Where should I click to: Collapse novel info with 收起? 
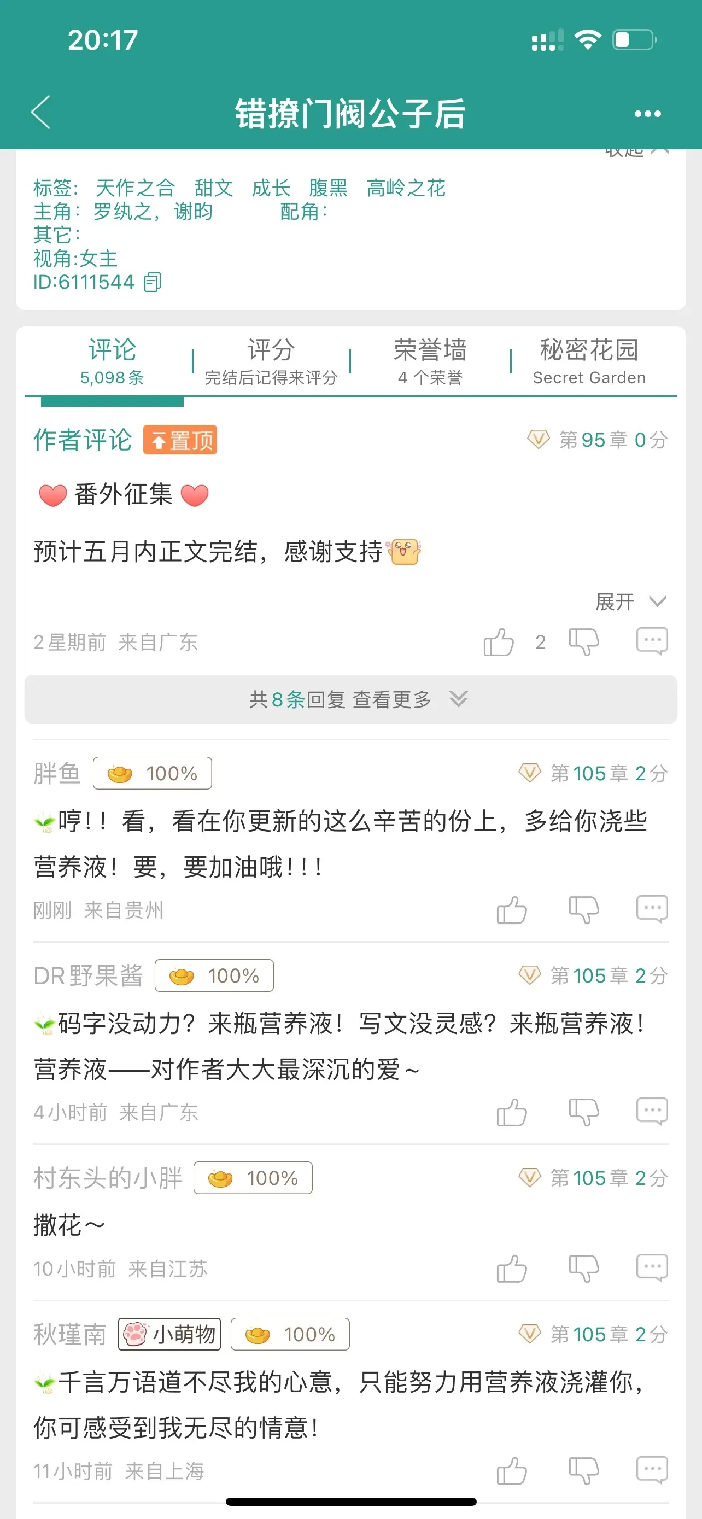[x=636, y=152]
